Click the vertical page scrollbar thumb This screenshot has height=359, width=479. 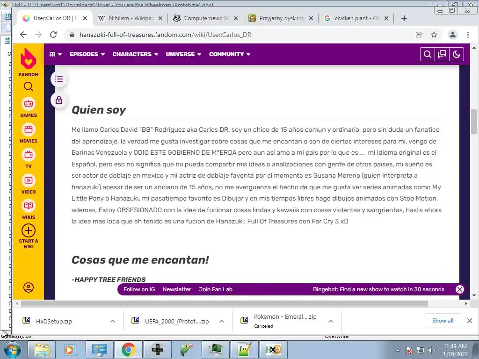474,121
